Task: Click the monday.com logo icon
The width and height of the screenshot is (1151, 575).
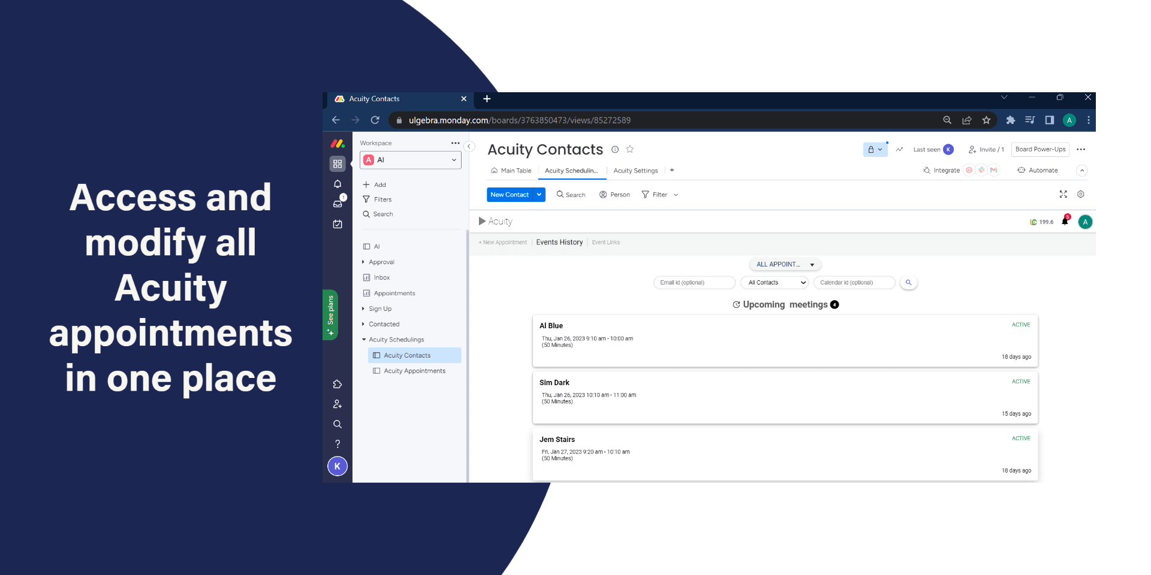Action: [338, 144]
